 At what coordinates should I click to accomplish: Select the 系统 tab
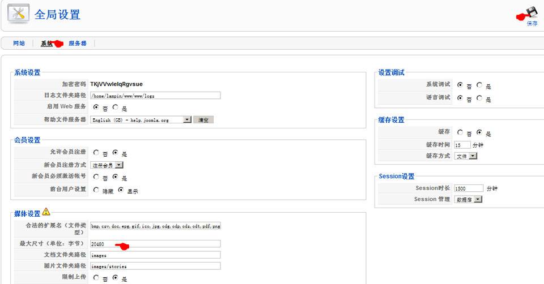[x=46, y=44]
